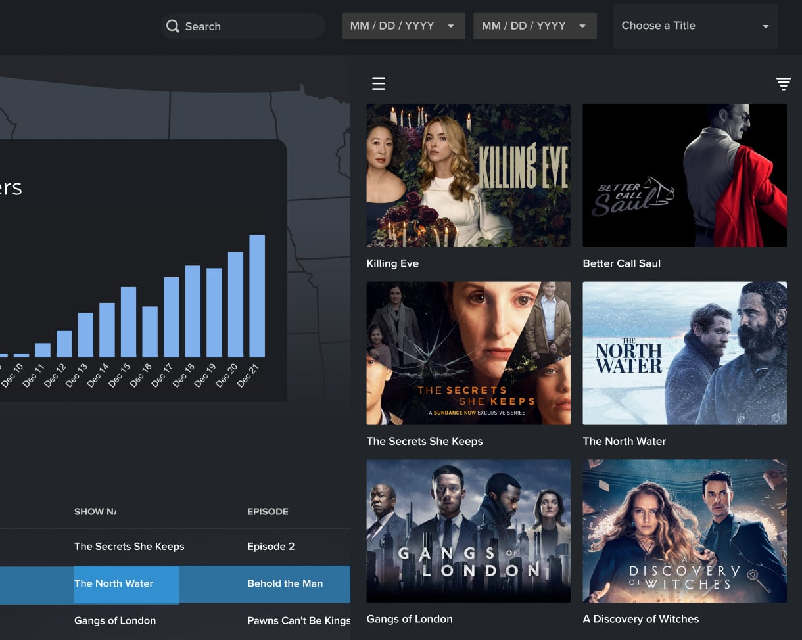The width and height of the screenshot is (802, 640).
Task: Open the second MM / DD / YYYY date dropdown
Action: pyautogui.click(x=534, y=26)
